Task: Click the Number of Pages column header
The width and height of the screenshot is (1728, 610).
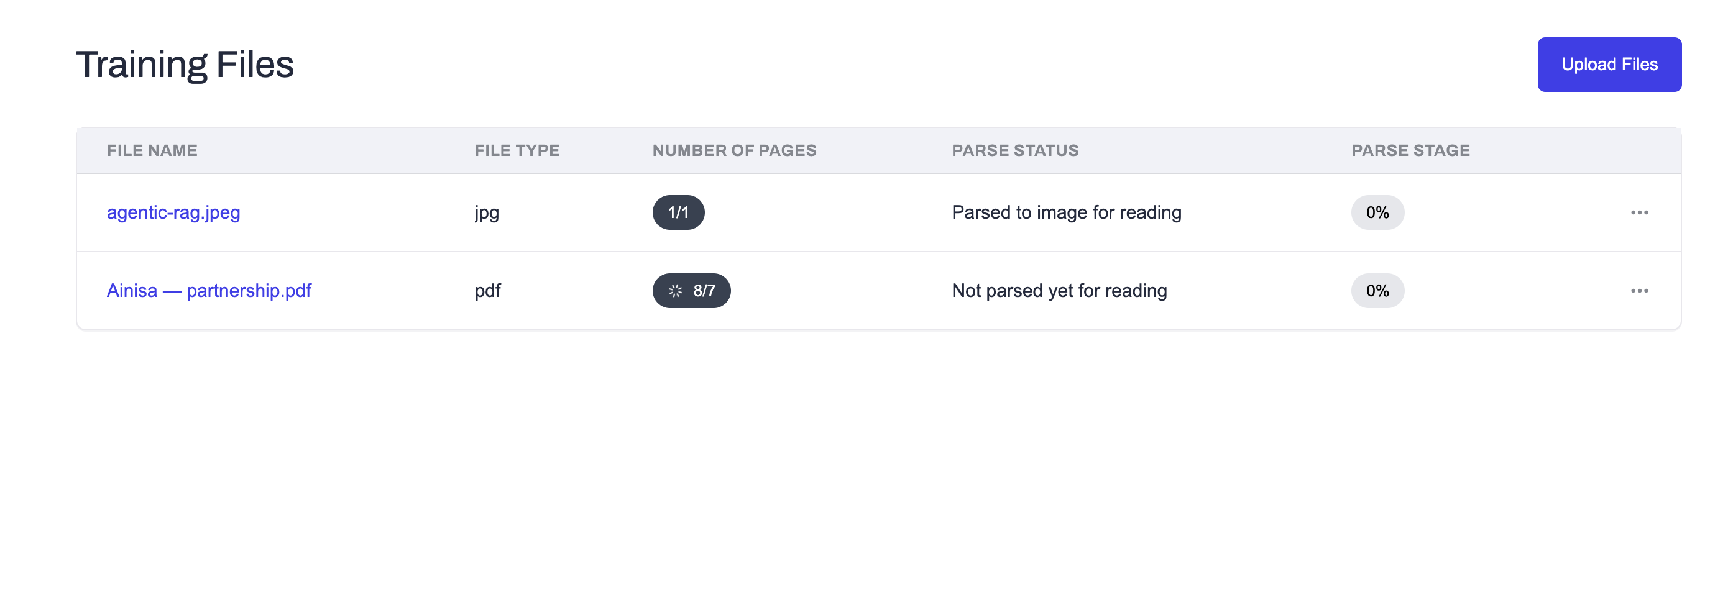Action: click(x=734, y=150)
